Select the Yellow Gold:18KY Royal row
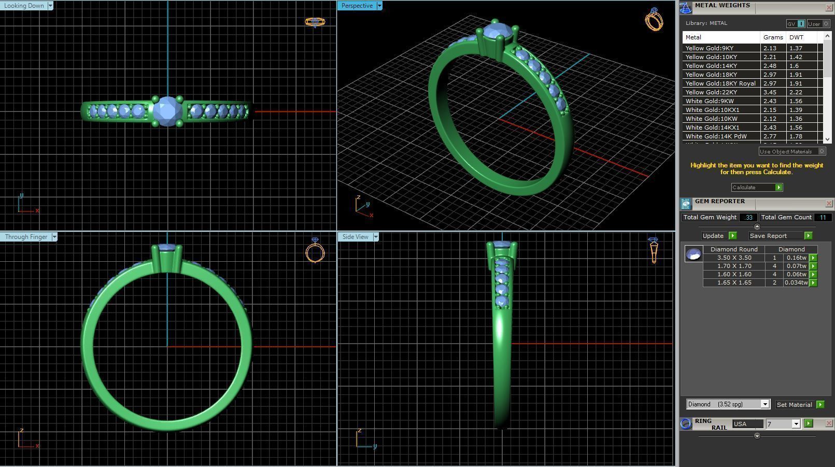Screen dimensions: 835x467 coord(753,83)
